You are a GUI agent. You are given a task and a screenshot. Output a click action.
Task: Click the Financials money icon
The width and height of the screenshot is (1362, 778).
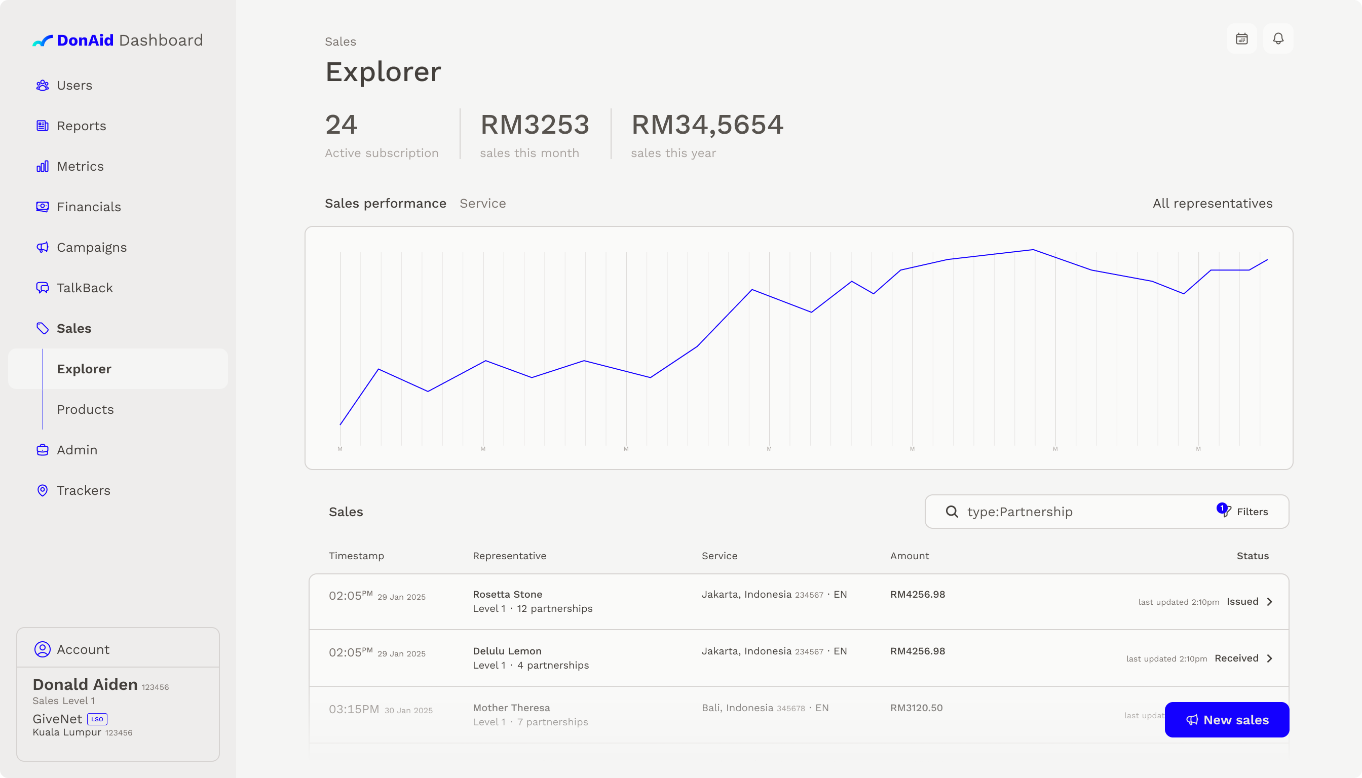pos(42,207)
